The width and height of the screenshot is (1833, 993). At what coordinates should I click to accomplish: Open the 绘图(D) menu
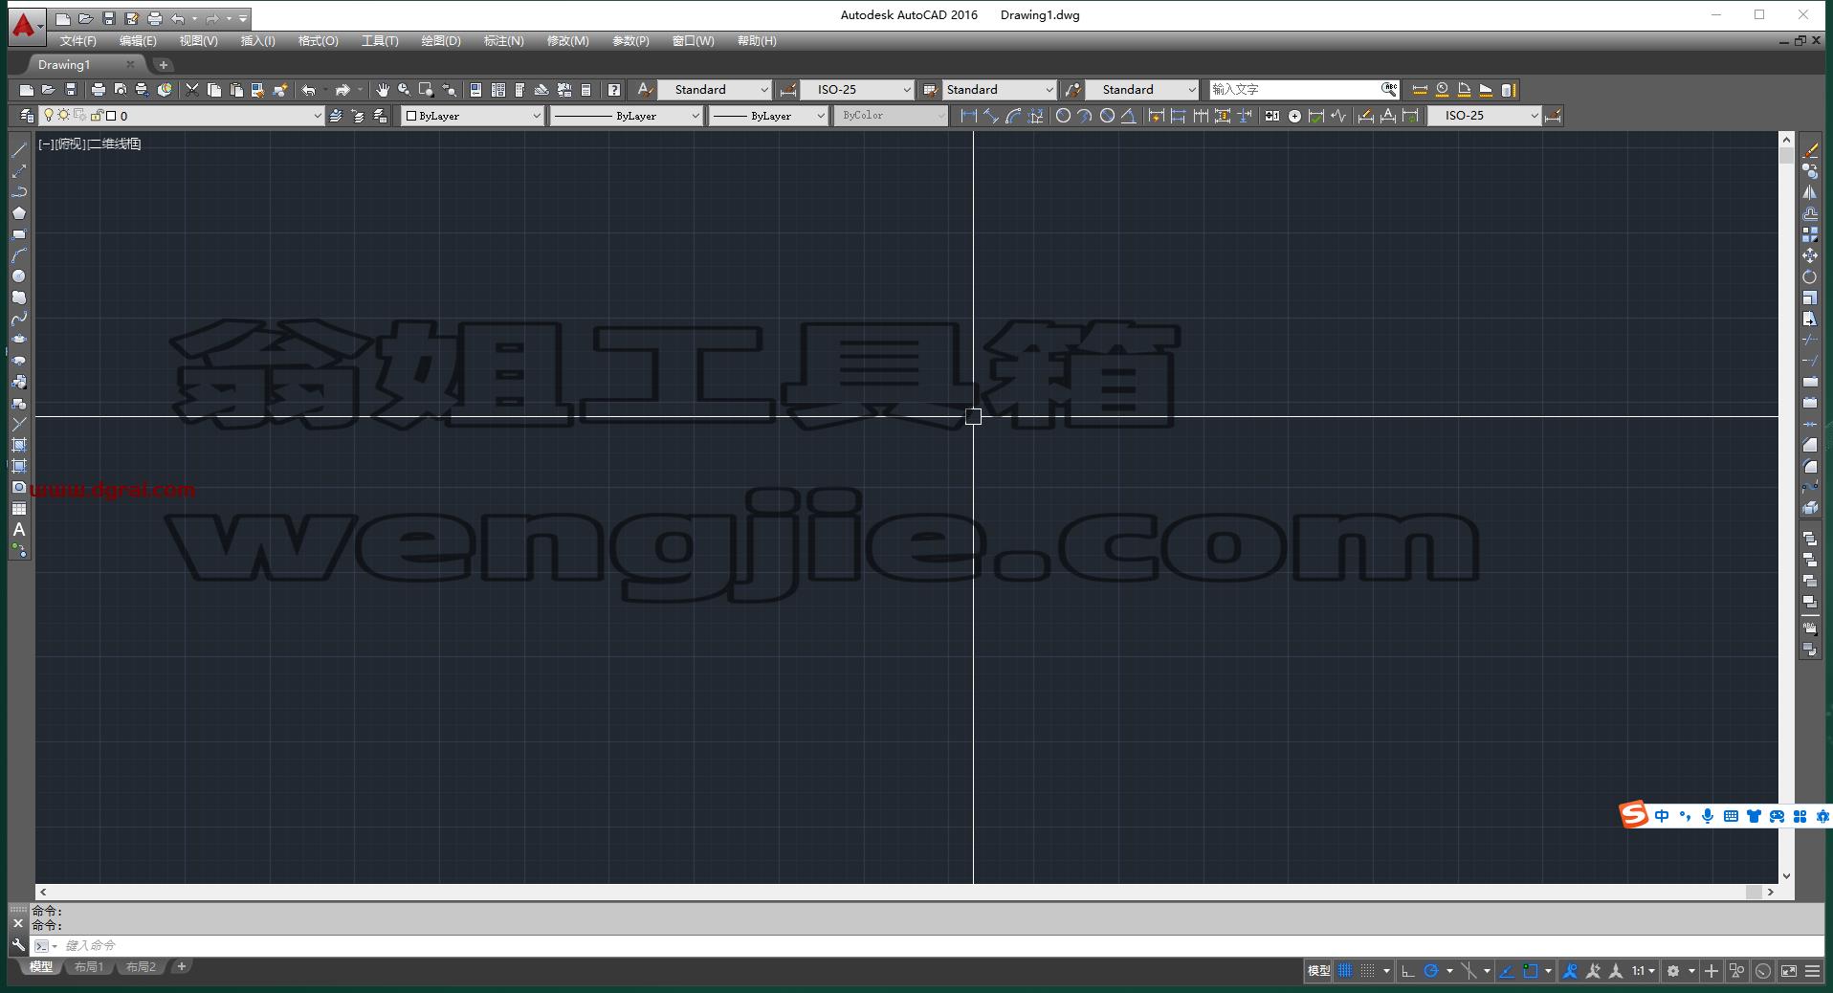tap(441, 41)
